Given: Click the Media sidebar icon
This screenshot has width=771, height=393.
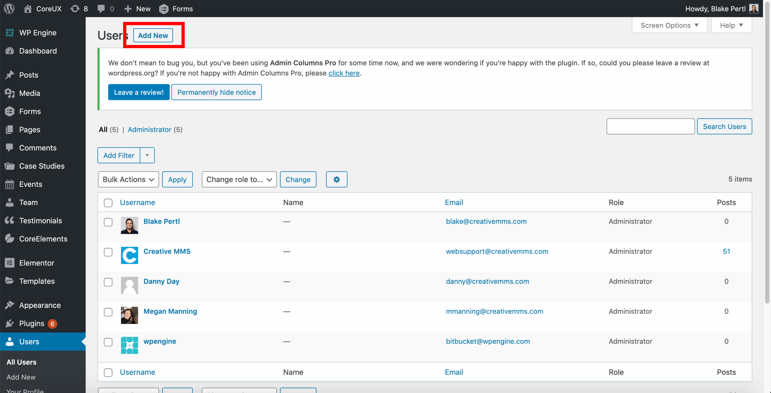Looking at the screenshot, I should (10, 93).
